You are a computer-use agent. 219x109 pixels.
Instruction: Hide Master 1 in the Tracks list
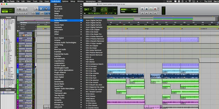pyautogui.click(x=2, y=19)
